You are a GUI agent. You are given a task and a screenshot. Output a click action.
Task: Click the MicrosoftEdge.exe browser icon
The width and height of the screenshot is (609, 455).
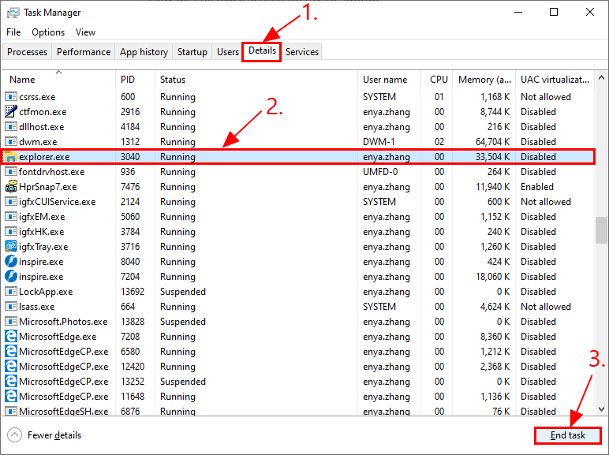tap(11, 337)
